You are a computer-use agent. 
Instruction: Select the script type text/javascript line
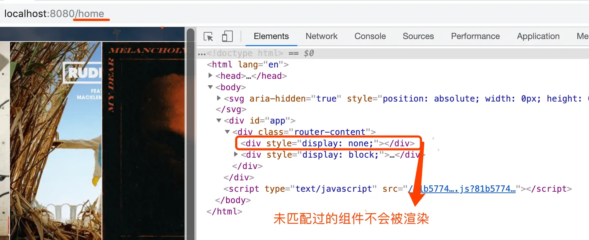[x=397, y=189]
